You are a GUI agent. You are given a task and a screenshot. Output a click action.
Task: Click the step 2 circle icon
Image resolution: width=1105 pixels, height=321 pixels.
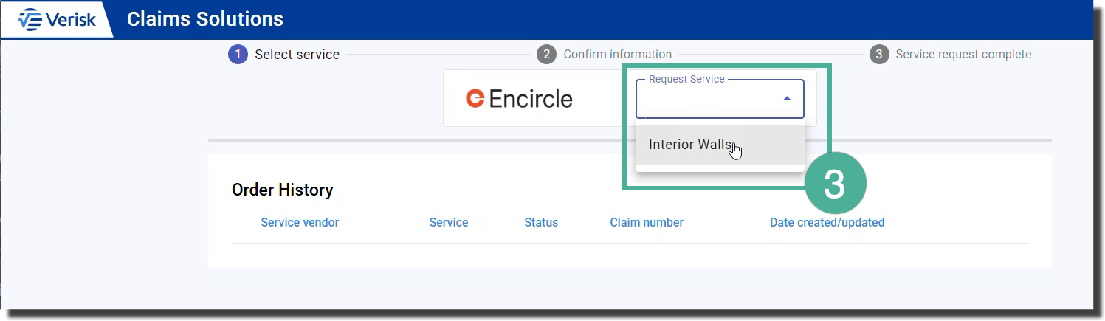pyautogui.click(x=546, y=54)
